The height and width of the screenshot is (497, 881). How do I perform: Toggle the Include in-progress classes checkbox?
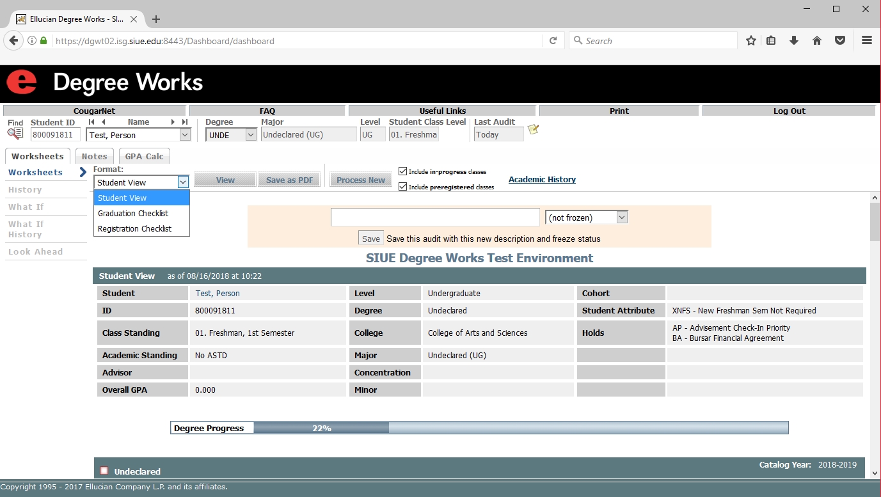pos(402,171)
